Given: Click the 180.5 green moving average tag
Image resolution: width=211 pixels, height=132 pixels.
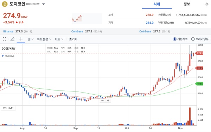Looking at the screenshot, I should (x=199, y=84).
